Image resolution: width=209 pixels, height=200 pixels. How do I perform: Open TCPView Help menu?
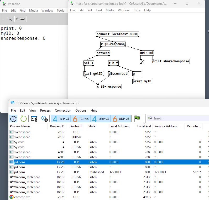click(x=94, y=111)
